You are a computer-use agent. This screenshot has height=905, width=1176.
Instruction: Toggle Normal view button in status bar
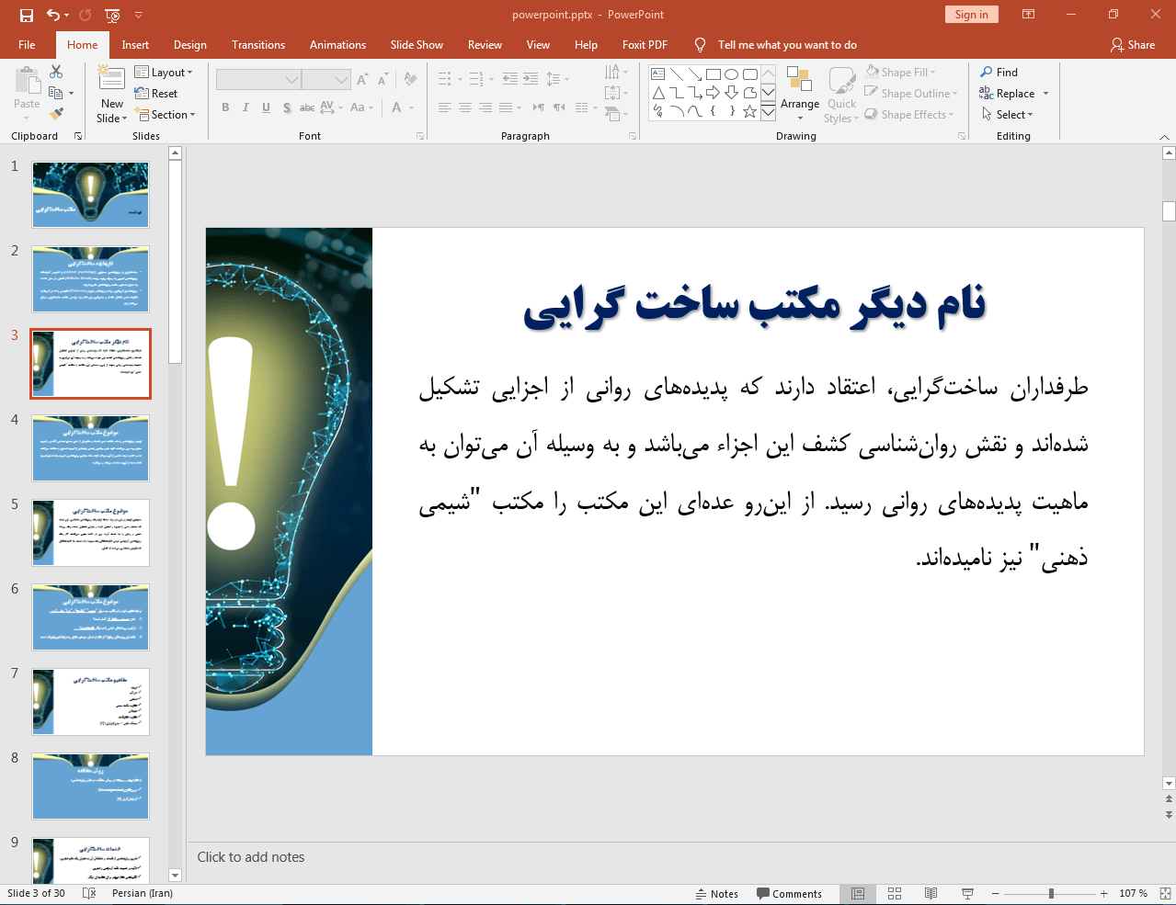(858, 893)
